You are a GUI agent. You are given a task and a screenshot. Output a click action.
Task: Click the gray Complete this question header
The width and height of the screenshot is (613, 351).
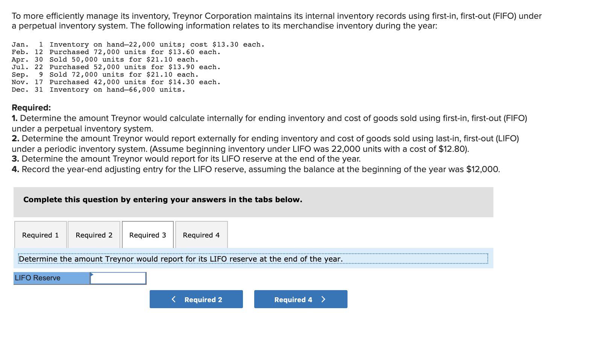click(x=162, y=200)
